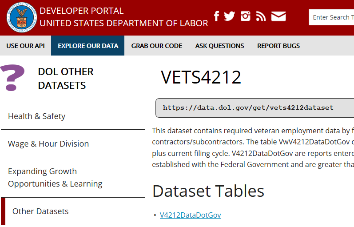Select the Explore Our Data tab
Viewport: 354px width, 227px height.
click(88, 46)
